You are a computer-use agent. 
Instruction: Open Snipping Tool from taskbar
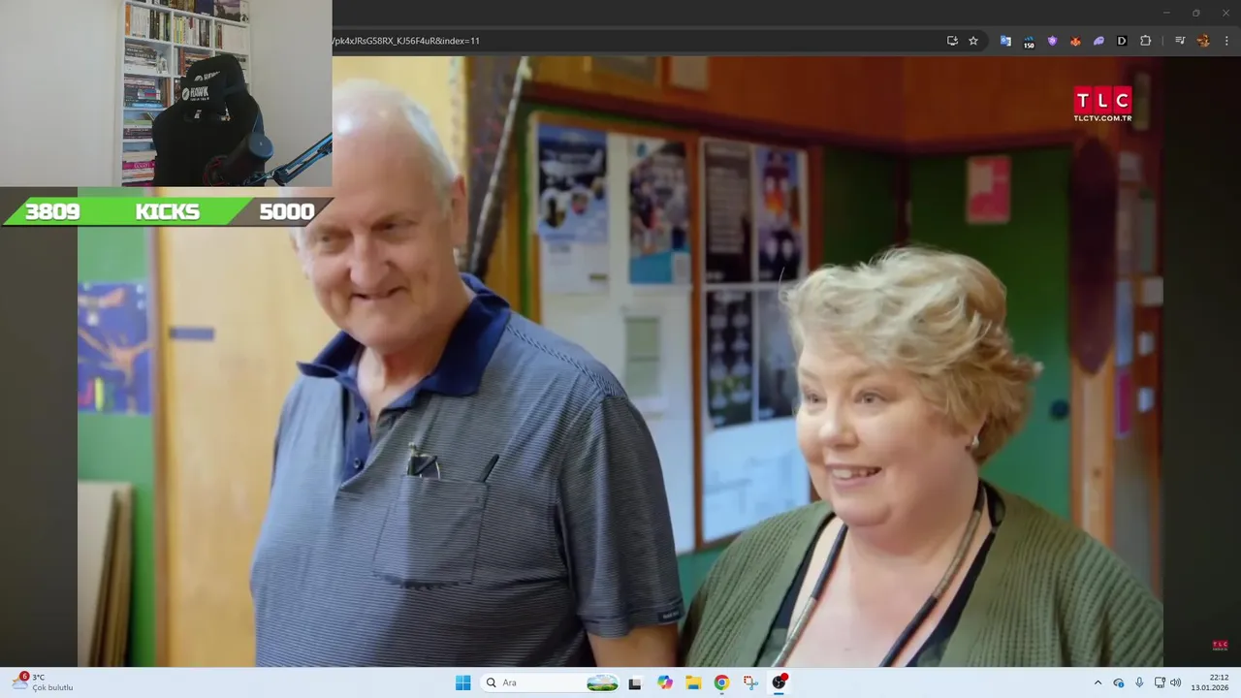pyautogui.click(x=750, y=682)
